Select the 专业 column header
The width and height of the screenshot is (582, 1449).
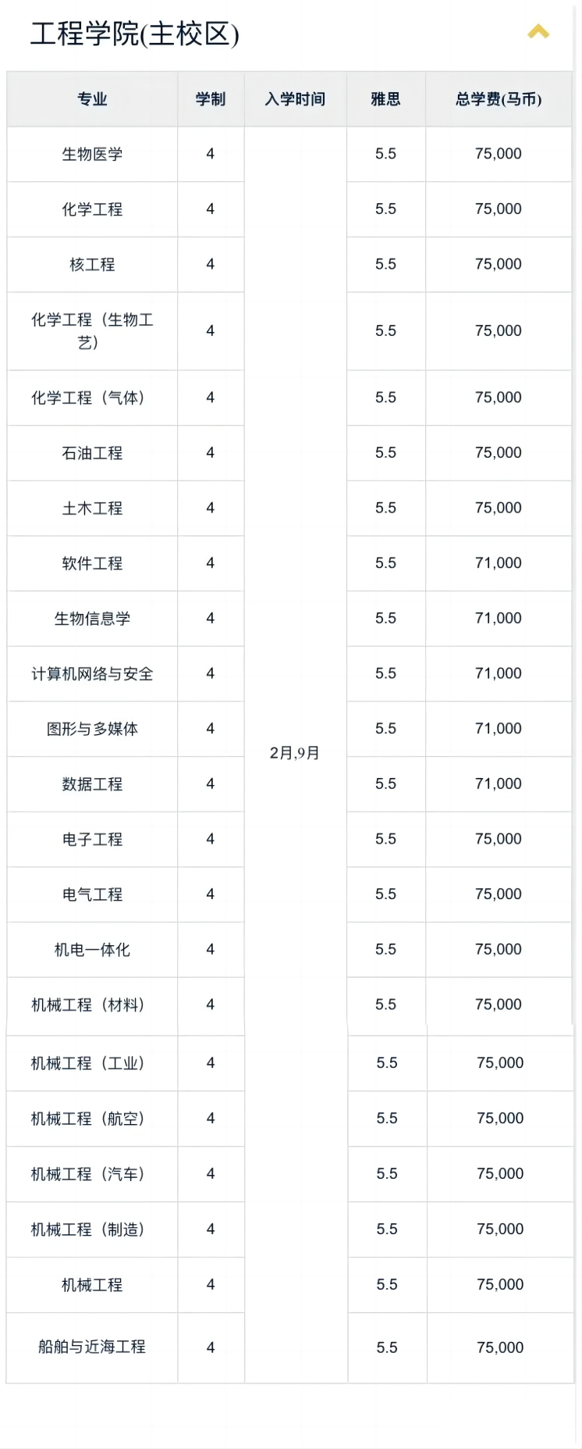point(92,99)
